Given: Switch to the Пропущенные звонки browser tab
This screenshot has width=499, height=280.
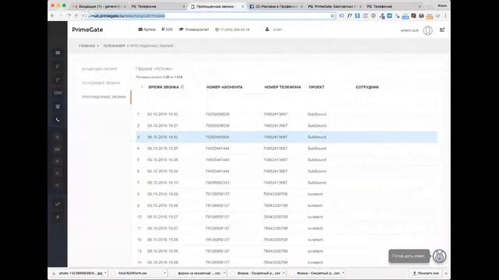Looking at the screenshot, I should (217, 6).
